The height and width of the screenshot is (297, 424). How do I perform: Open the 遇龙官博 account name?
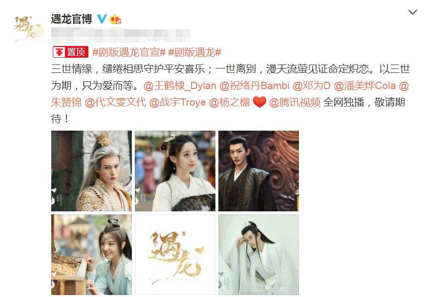[72, 19]
